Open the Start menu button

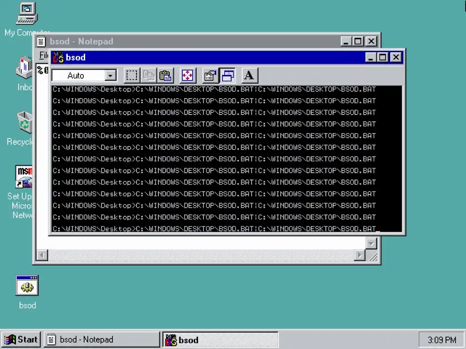tap(21, 339)
